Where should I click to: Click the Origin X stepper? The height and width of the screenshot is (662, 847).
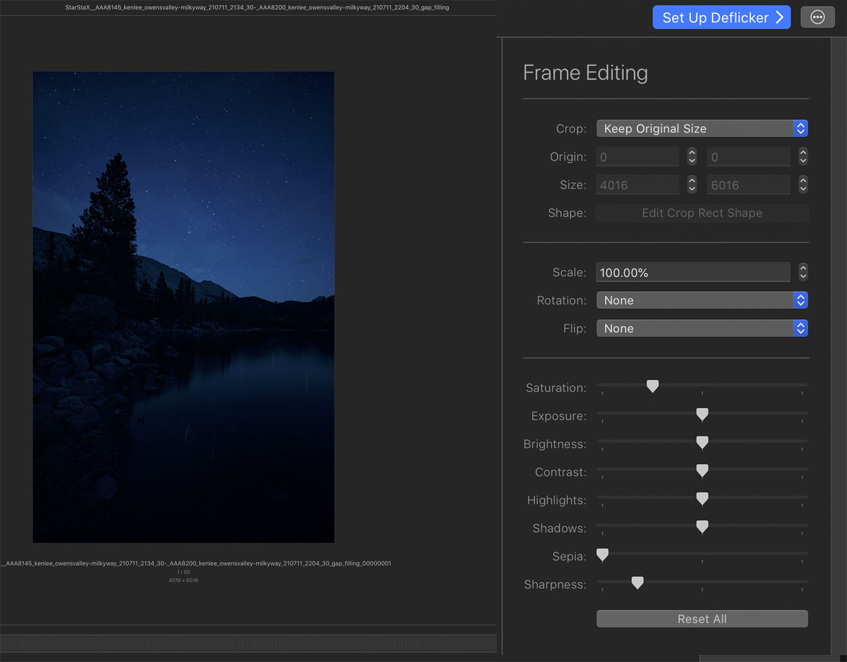(692, 157)
